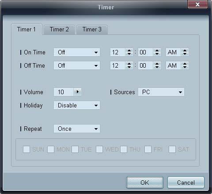212x194 pixels.
Task: Close the Timer dialog window
Action: click(197, 4)
